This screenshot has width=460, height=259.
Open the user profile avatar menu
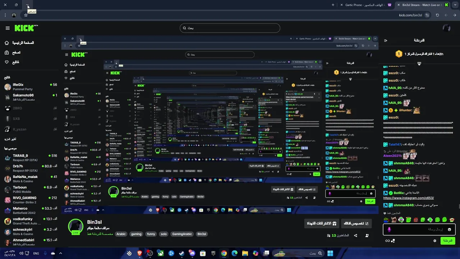[447, 28]
